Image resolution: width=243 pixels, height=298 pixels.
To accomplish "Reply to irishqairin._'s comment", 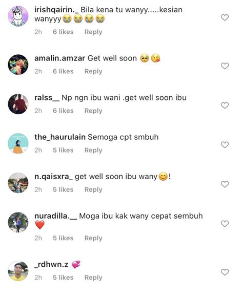I will 93,32.
